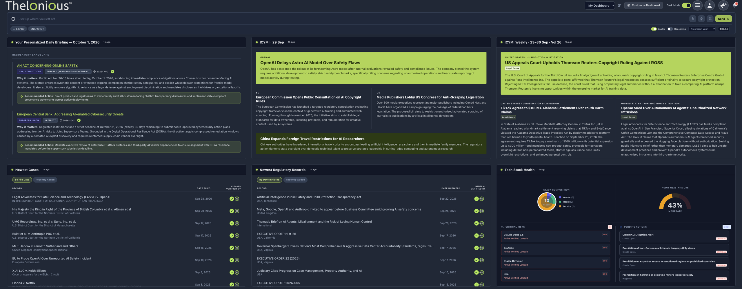Activate the microphone voice input icon
The width and height of the screenshot is (742, 289).
(x=701, y=19)
